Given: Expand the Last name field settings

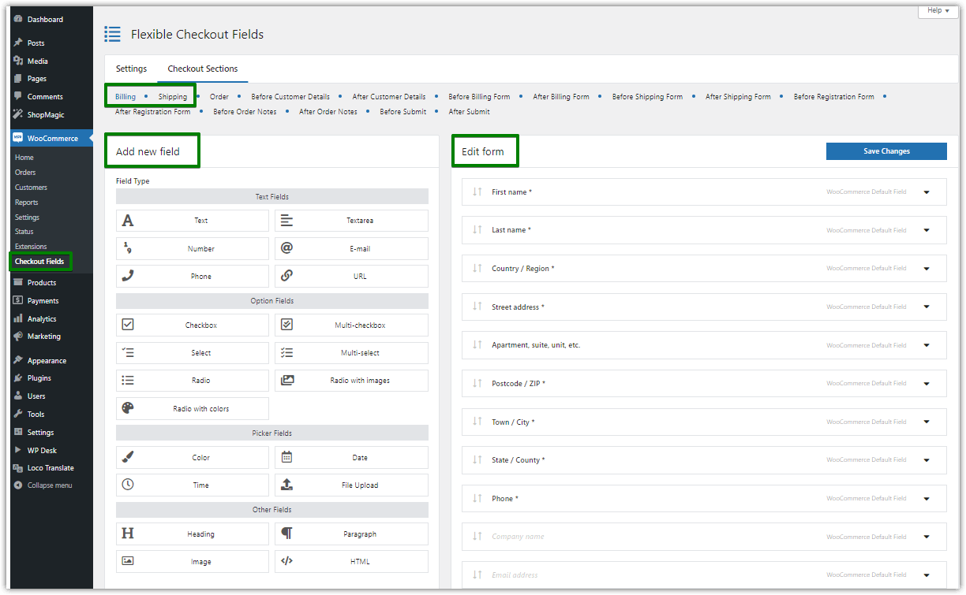Looking at the screenshot, I should coord(927,230).
